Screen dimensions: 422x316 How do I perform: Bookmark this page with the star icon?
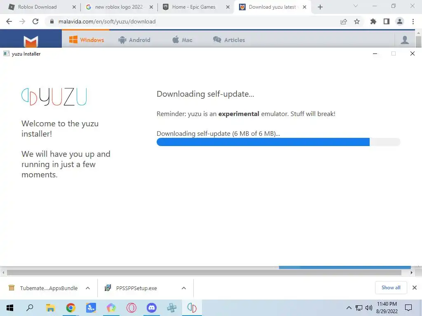click(x=357, y=21)
